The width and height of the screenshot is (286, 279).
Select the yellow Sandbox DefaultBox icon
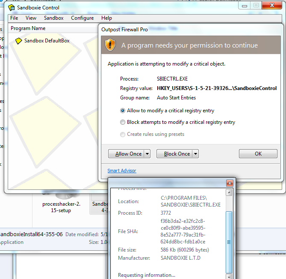(19, 41)
